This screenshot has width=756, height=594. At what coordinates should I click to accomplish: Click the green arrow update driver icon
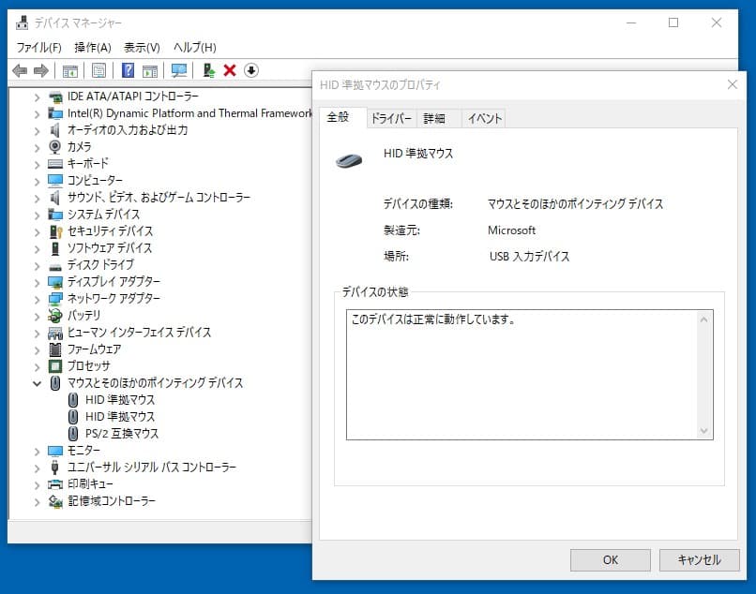209,70
